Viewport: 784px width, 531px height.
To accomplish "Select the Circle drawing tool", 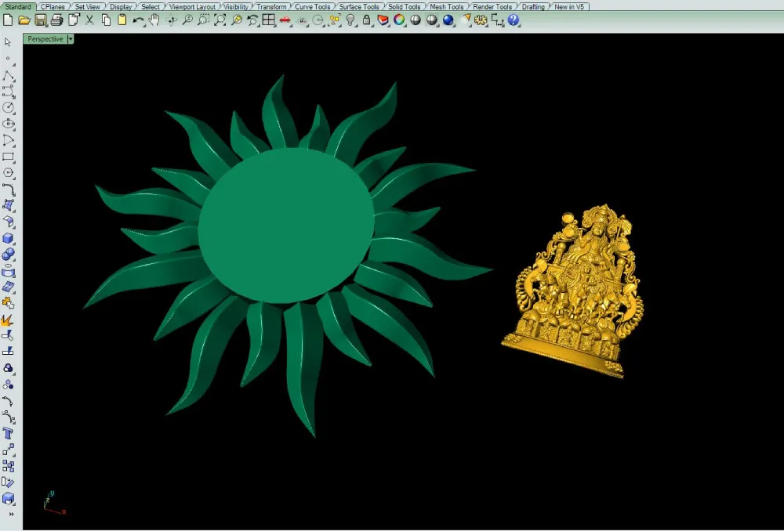I will coord(8,108).
